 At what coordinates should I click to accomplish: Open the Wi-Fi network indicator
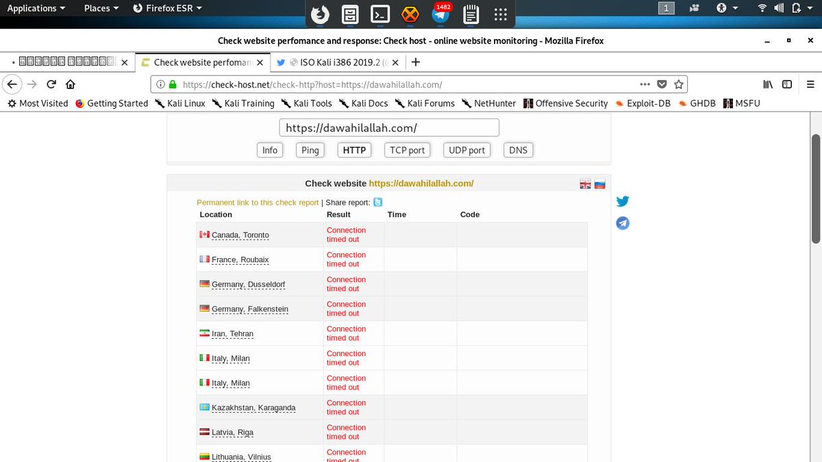(762, 8)
